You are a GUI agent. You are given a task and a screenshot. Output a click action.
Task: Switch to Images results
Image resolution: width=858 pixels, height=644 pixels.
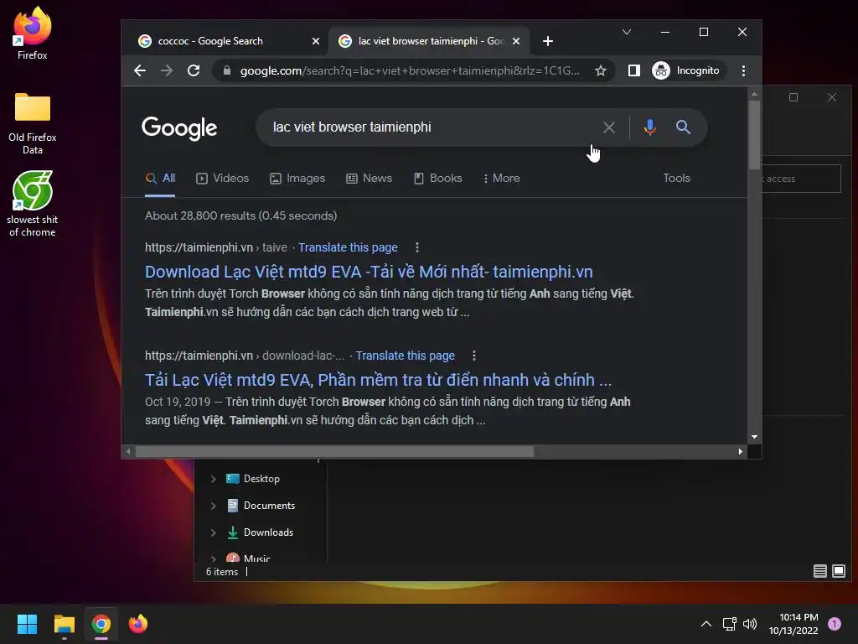(297, 179)
